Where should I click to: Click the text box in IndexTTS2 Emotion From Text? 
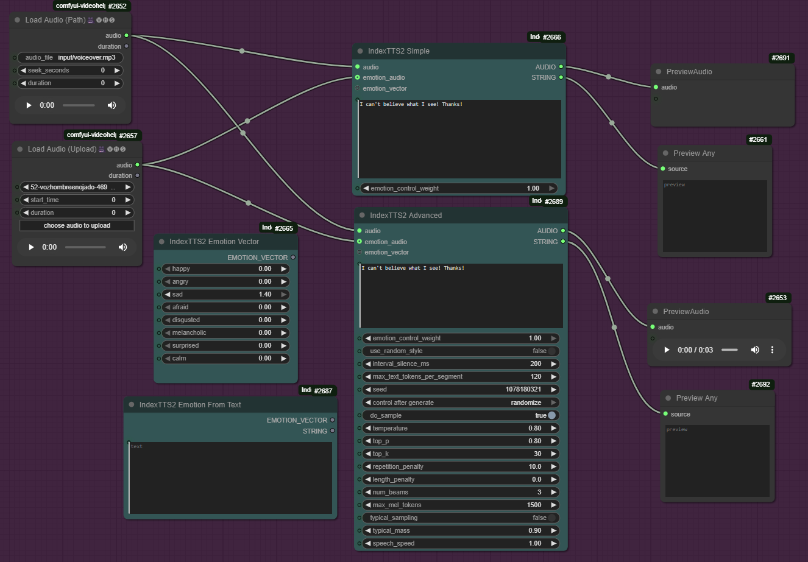point(230,477)
